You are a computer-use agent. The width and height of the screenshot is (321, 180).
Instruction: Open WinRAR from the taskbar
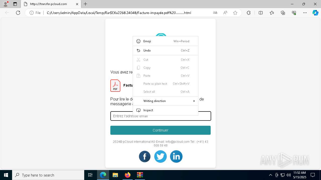(140, 175)
